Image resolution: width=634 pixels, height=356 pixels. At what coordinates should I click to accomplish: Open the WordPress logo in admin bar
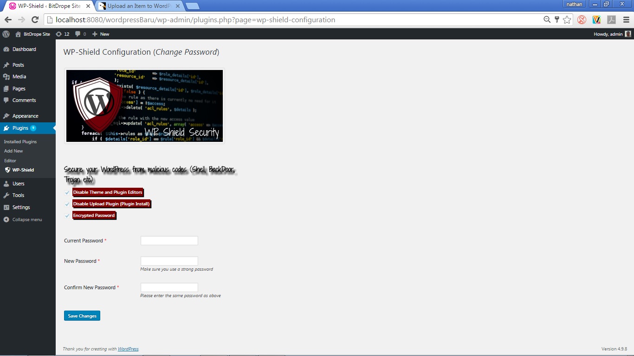(6, 33)
